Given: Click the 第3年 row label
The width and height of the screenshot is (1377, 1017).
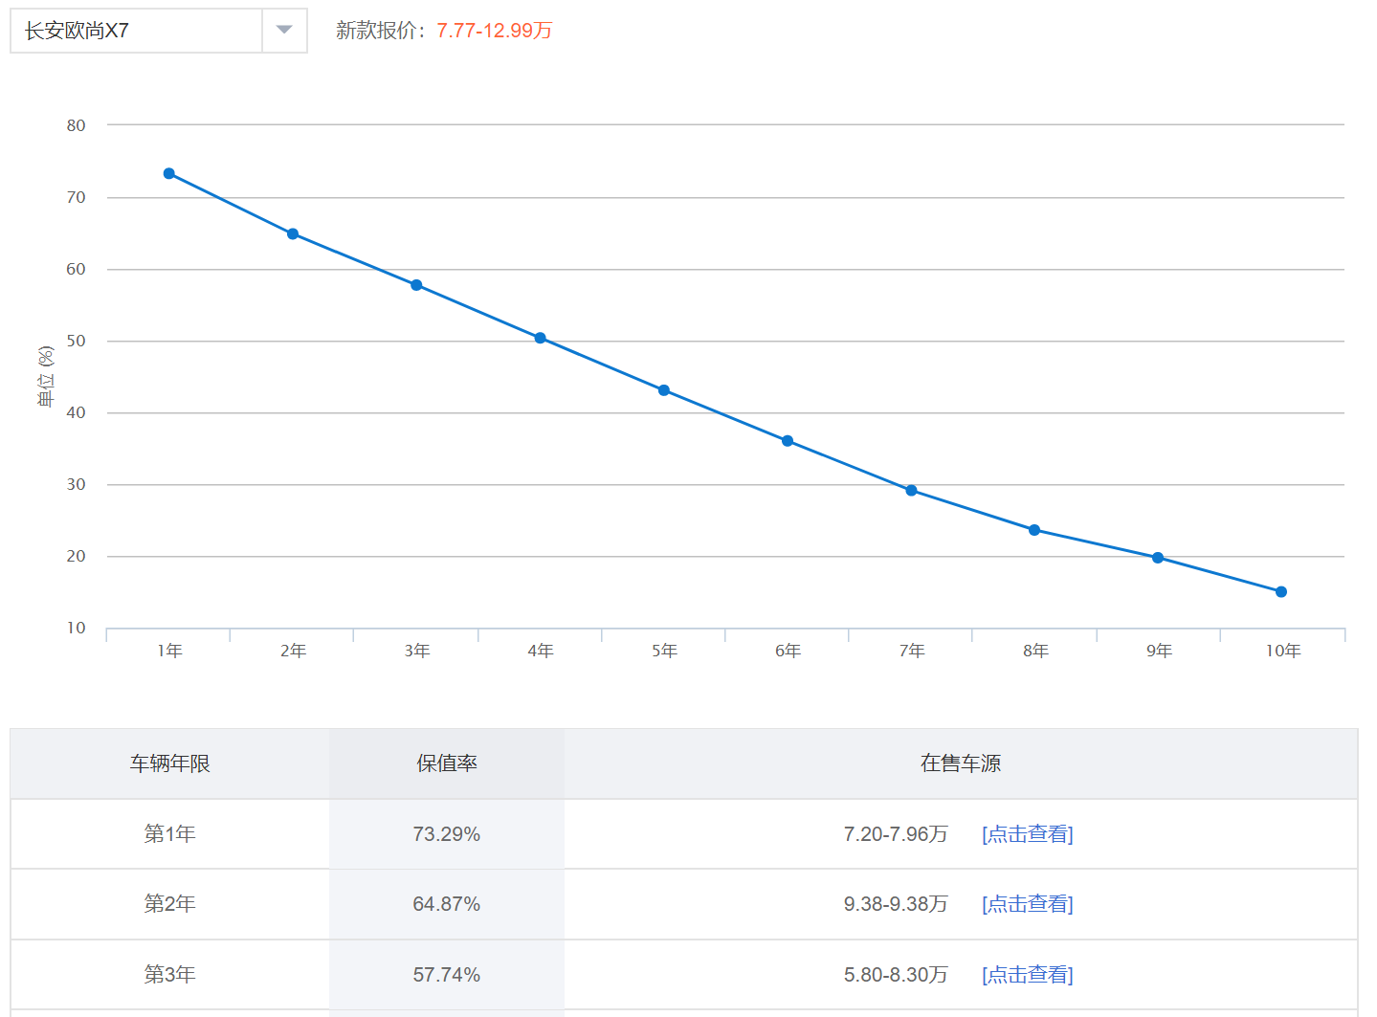Looking at the screenshot, I should (x=170, y=975).
